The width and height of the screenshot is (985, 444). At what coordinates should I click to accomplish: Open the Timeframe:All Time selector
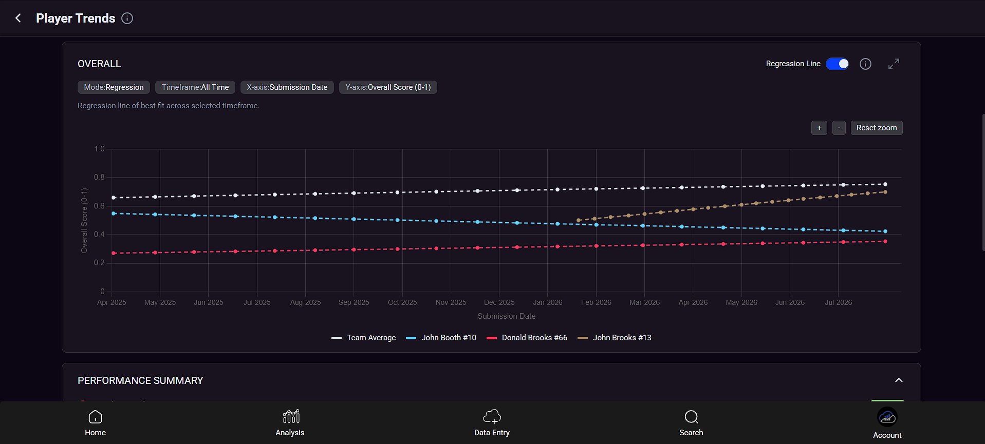195,87
